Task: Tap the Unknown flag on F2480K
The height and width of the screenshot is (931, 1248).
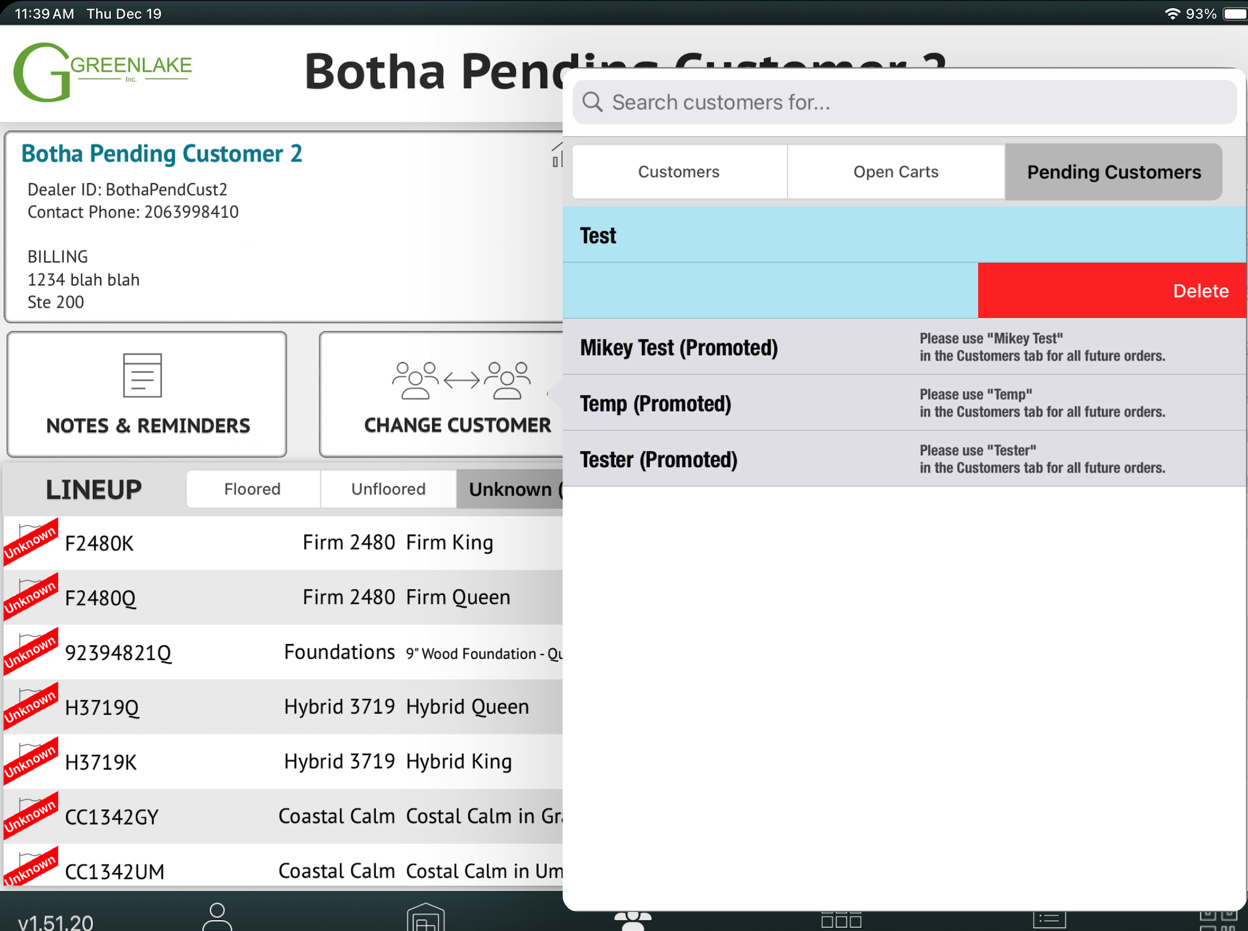Action: pyautogui.click(x=31, y=541)
